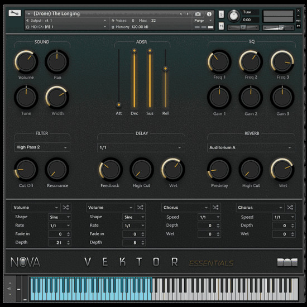Click the keyboard octave down arrow
The width and height of the screenshot is (307, 307).
pos(10,294)
